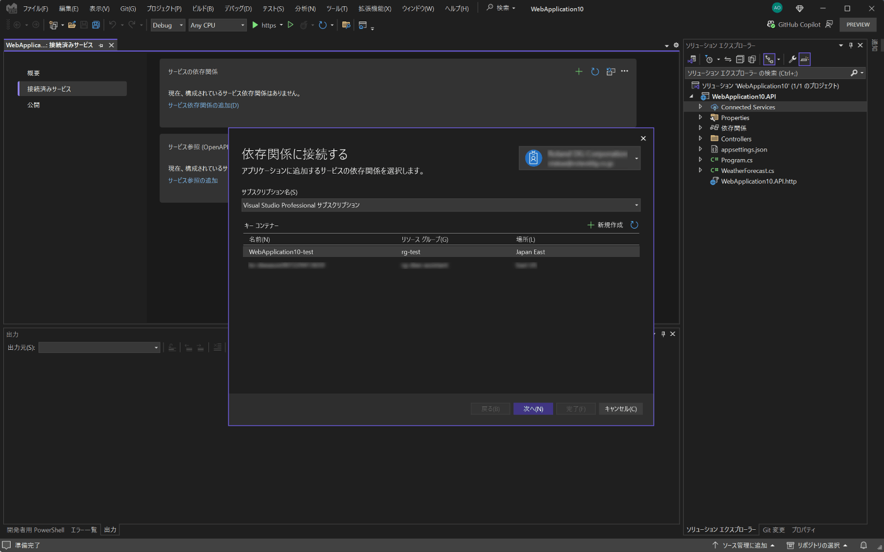The width and height of the screenshot is (884, 552).
Task: Switch to the Git 変更 tab
Action: point(773,530)
